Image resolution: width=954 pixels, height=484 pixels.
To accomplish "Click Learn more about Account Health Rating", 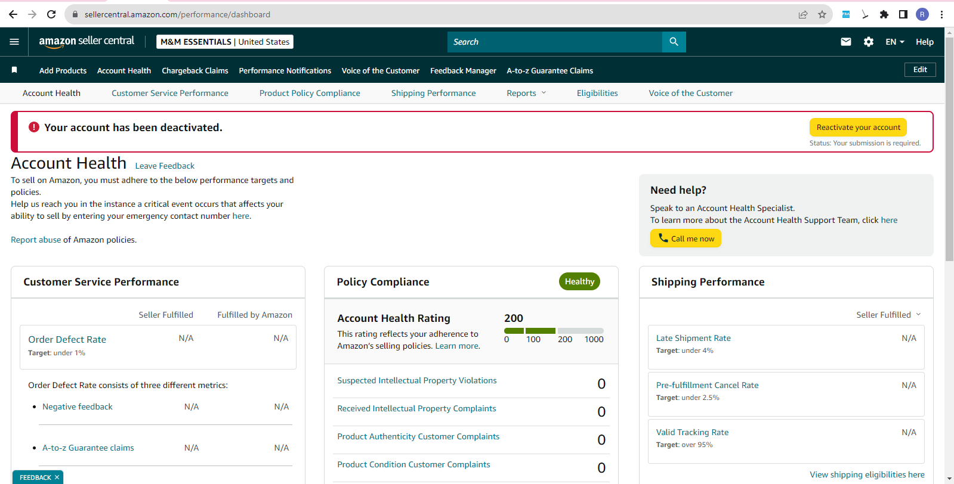I will (457, 346).
